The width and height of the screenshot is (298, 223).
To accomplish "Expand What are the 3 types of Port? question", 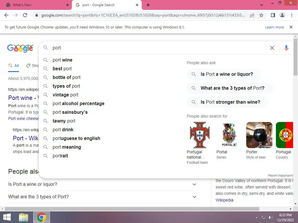I will pyautogui.click(x=103, y=197).
